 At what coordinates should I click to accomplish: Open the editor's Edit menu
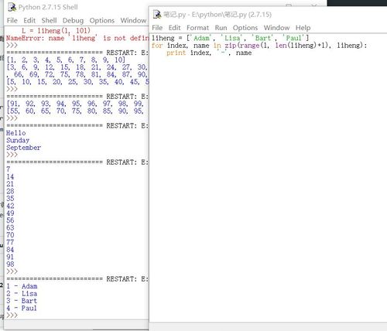tap(174, 28)
